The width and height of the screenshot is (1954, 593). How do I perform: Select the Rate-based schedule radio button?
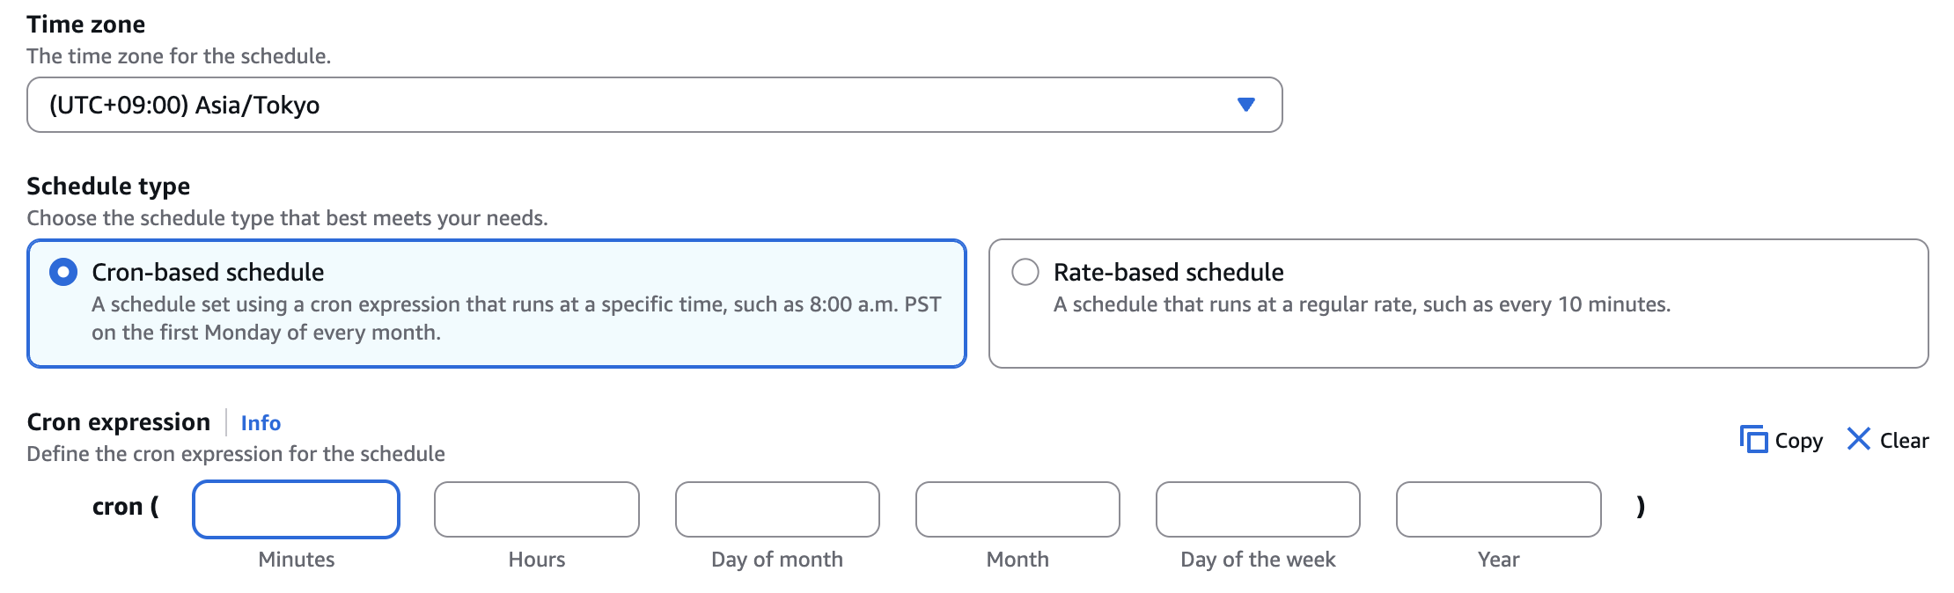[1025, 272]
